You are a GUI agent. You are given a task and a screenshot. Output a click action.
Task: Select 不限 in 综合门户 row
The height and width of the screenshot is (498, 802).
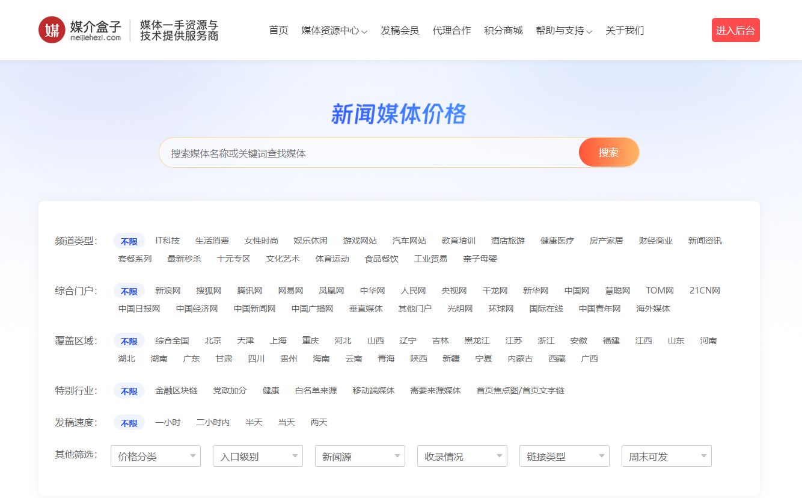129,291
